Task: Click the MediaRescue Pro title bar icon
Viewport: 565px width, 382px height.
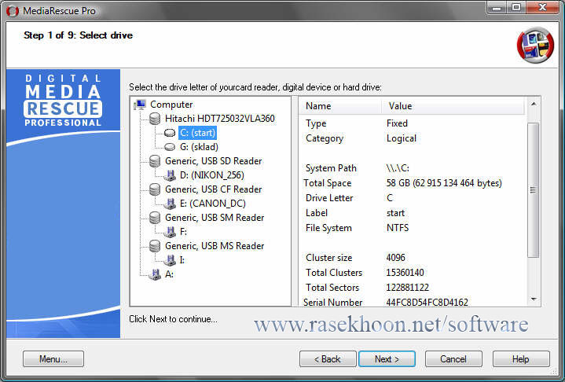Action: [x=13, y=11]
